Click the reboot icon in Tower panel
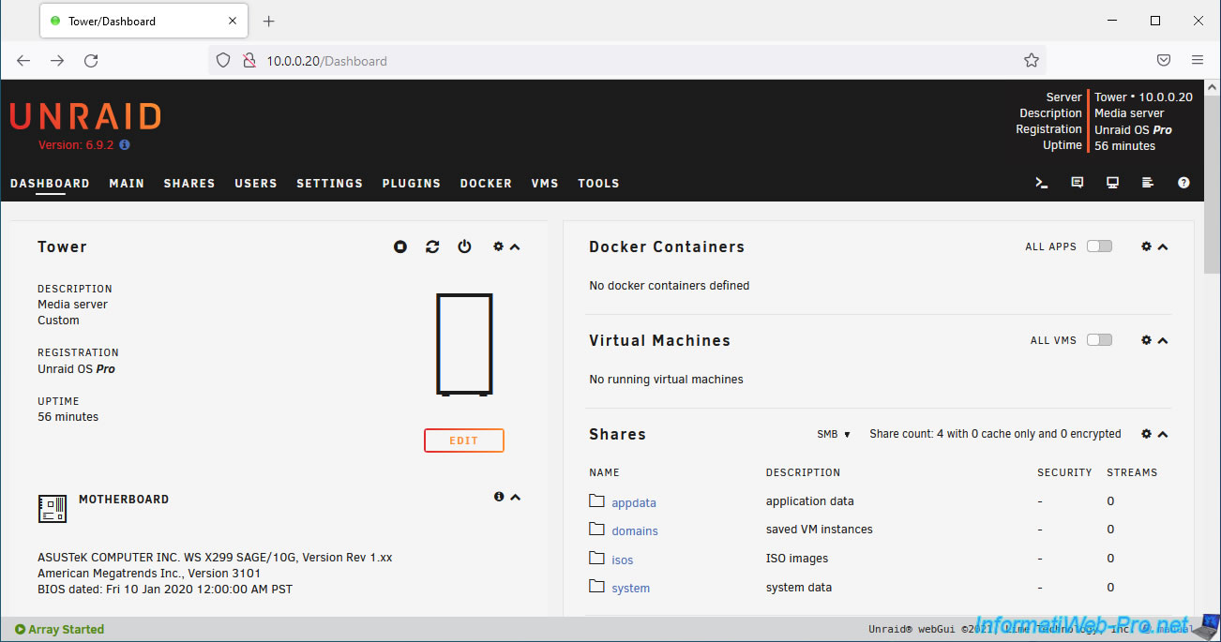The height and width of the screenshot is (642, 1221). [x=432, y=246]
